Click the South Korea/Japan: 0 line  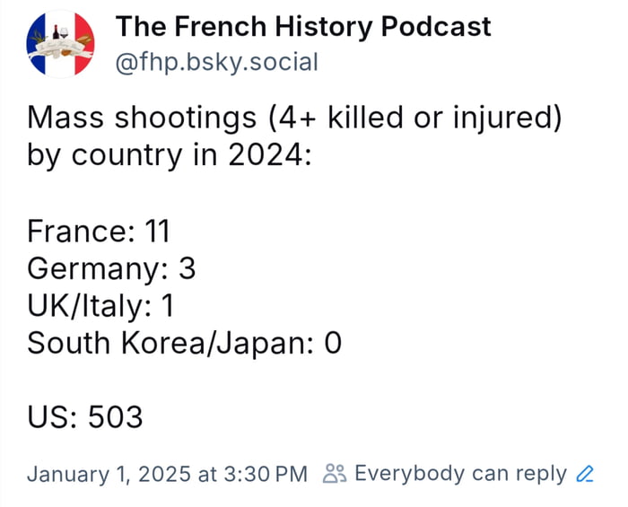point(184,342)
